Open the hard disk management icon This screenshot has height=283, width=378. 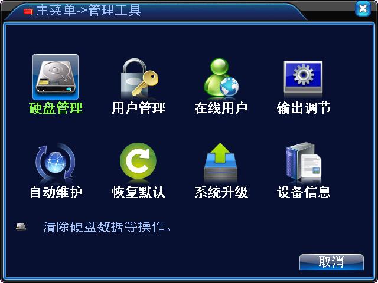[x=56, y=77]
